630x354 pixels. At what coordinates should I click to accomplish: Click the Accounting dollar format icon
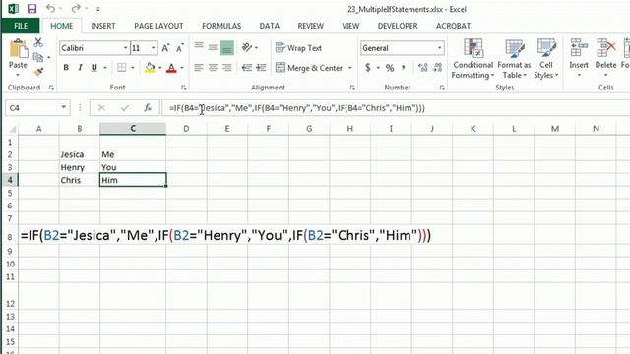click(367, 68)
